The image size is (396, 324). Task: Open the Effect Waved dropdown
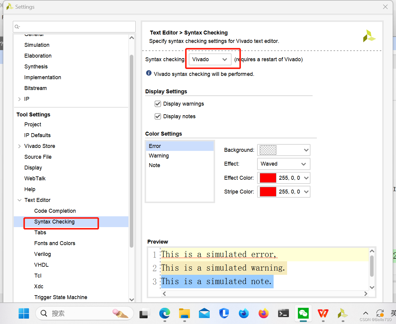(283, 164)
